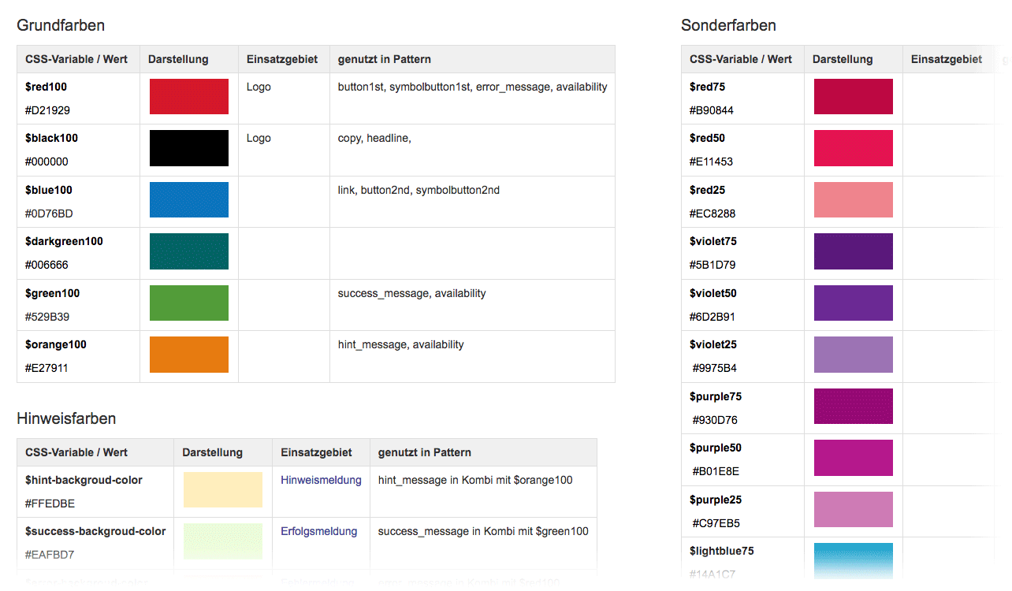Click the hex value #D21929
The height and width of the screenshot is (591, 1012).
click(47, 110)
